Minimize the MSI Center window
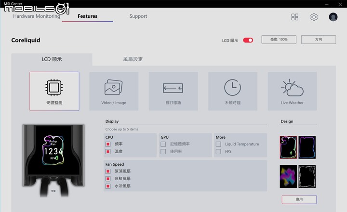 tap(327, 4)
